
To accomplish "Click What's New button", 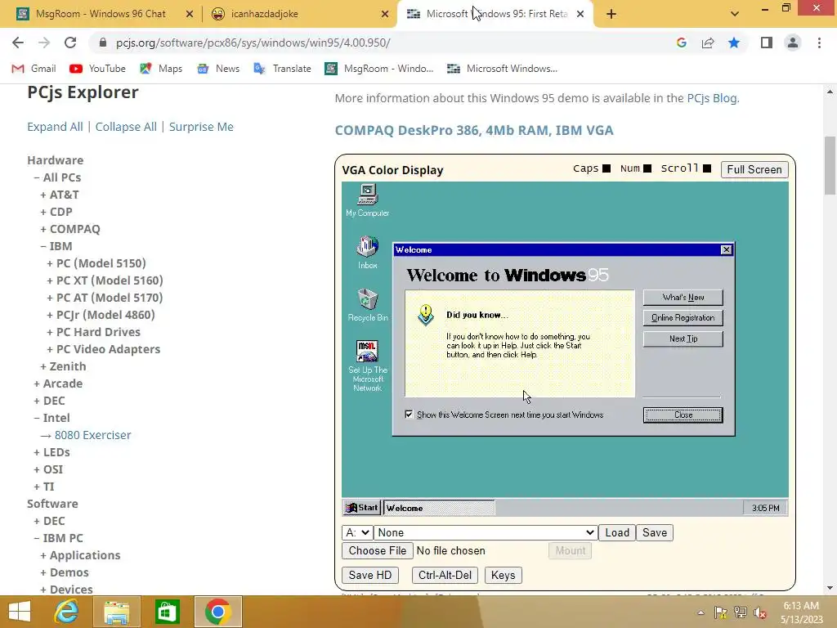I will pyautogui.click(x=683, y=298).
